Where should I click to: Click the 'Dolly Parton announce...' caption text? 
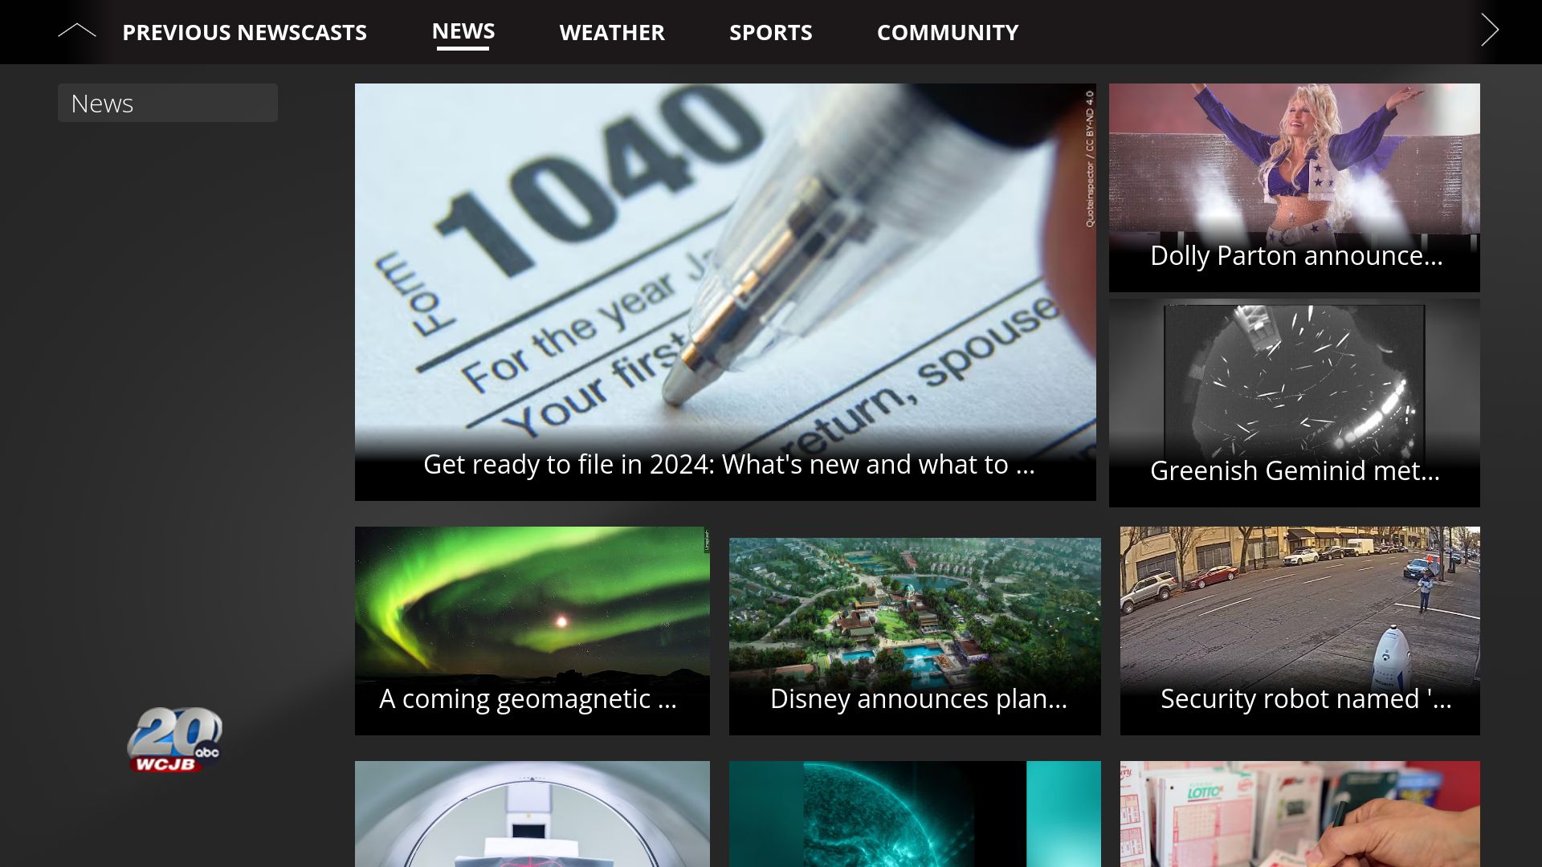click(x=1295, y=255)
